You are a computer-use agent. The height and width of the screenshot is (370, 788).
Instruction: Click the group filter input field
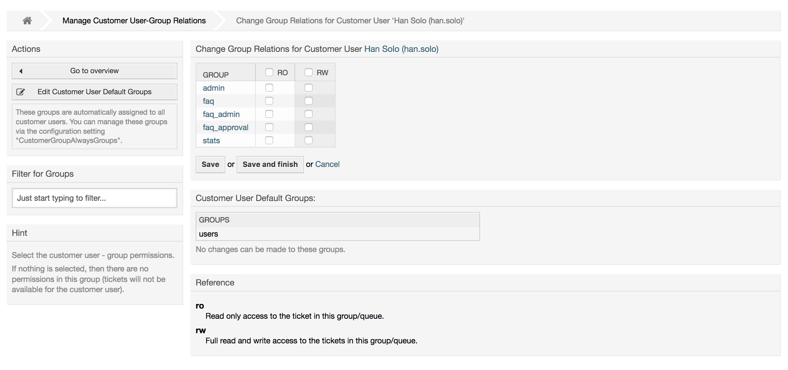tap(94, 198)
